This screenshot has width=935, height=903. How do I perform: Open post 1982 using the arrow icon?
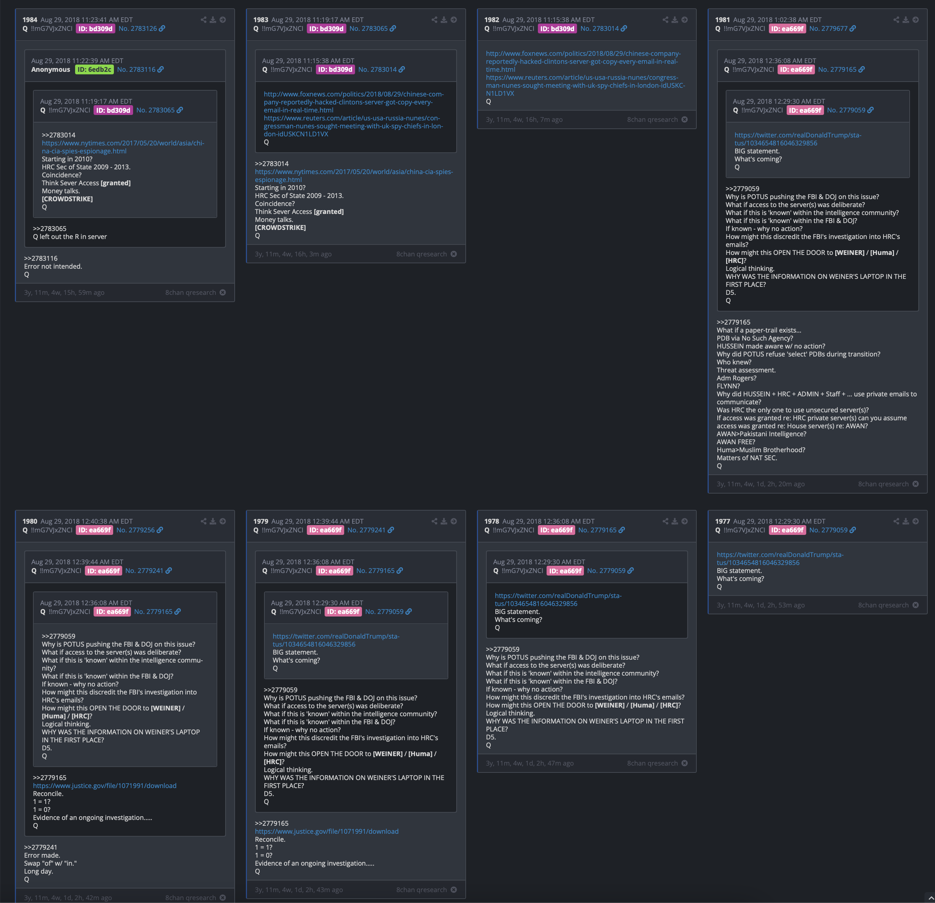(x=684, y=20)
